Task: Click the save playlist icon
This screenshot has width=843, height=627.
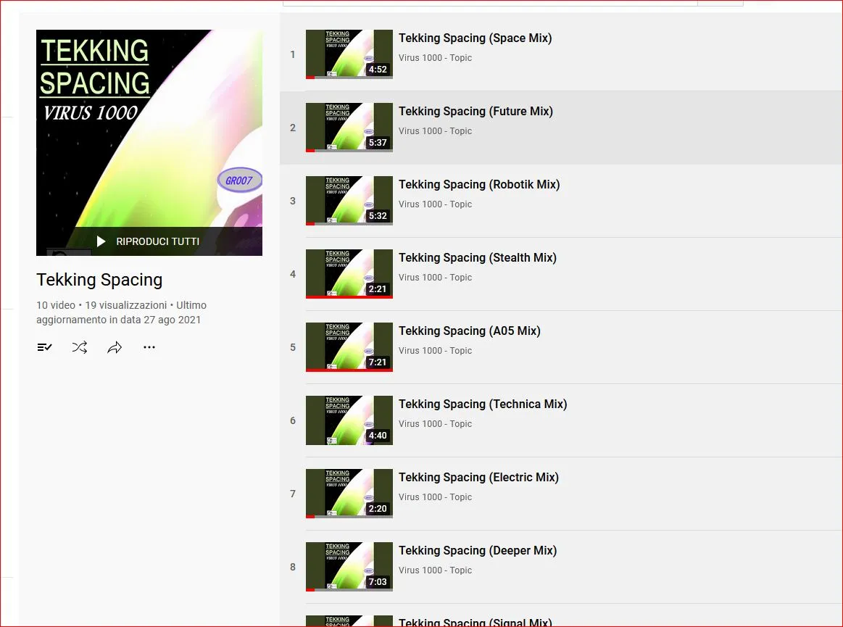Action: click(x=45, y=347)
